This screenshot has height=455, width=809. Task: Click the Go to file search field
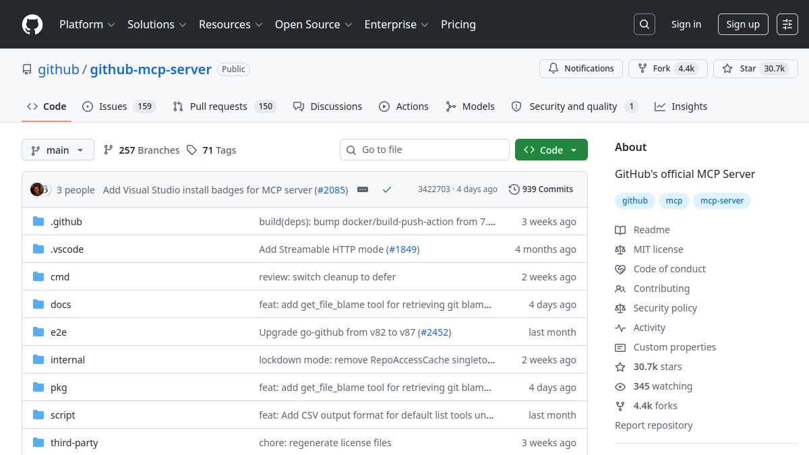(x=425, y=150)
